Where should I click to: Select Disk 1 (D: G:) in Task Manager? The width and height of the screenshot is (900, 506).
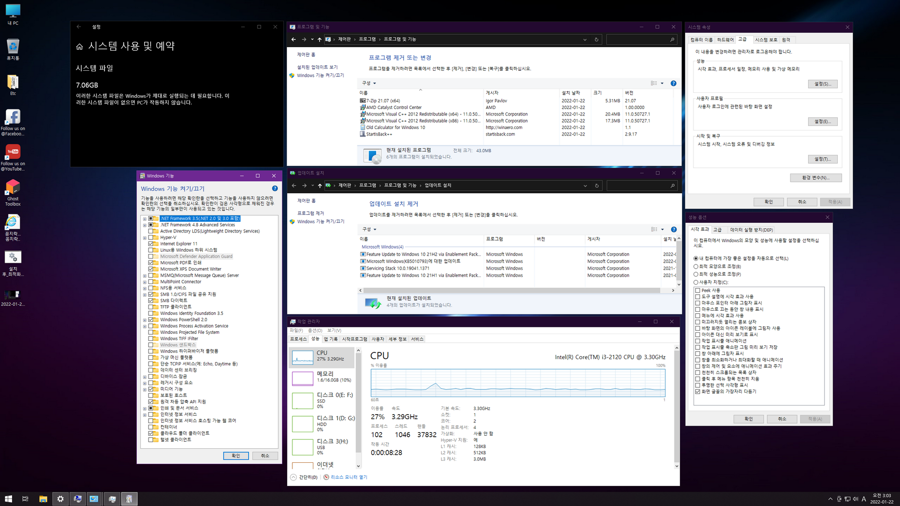point(322,424)
